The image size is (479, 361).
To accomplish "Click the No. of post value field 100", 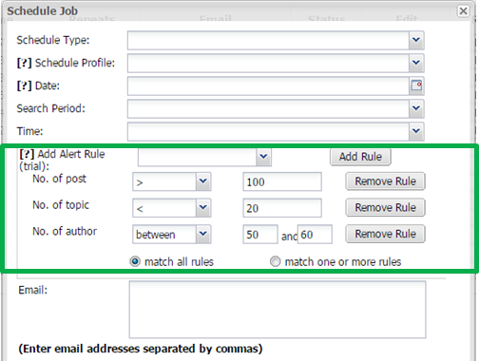I will (x=282, y=181).
